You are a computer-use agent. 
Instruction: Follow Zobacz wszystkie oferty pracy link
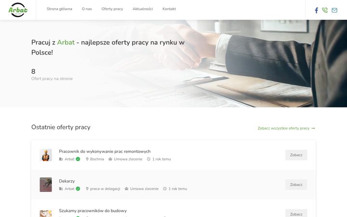(x=283, y=128)
